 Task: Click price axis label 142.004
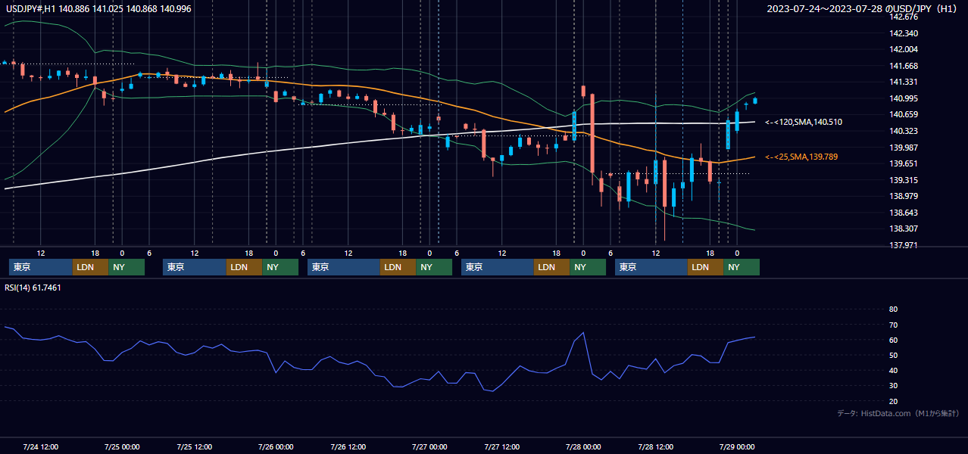click(x=904, y=49)
